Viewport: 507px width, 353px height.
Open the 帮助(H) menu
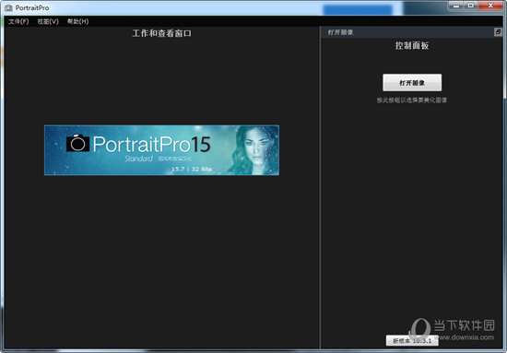[x=78, y=21]
